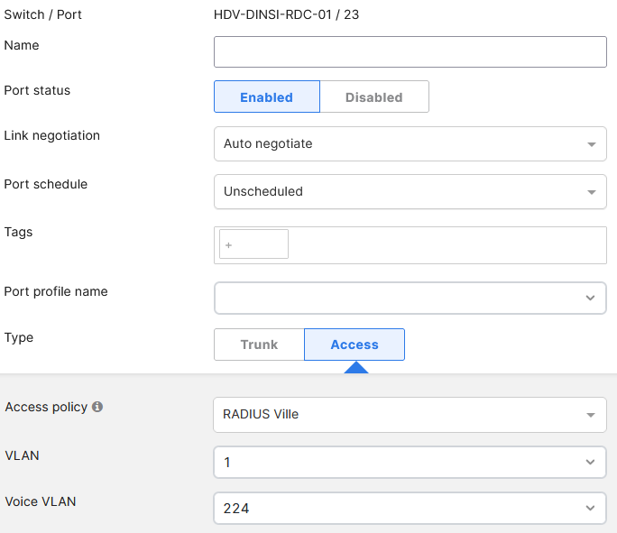Open the Port schedule dropdown

pyautogui.click(x=410, y=191)
